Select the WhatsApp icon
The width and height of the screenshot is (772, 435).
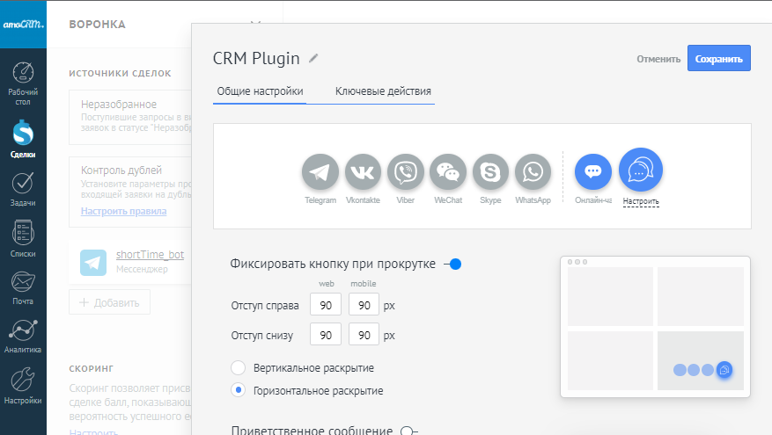tap(533, 173)
